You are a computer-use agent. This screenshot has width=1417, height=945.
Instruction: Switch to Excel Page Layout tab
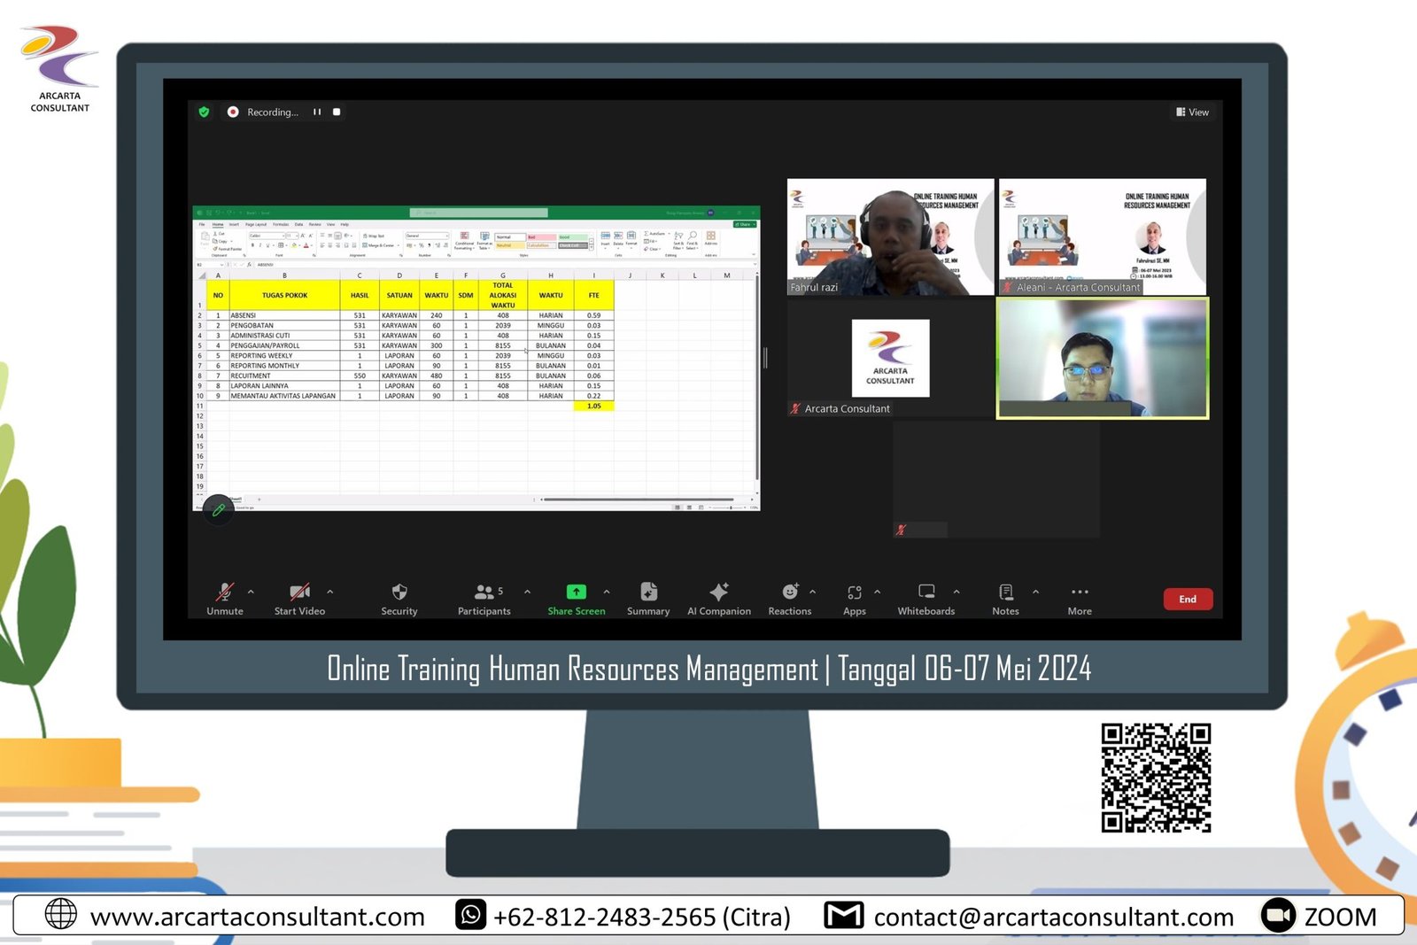tap(256, 224)
